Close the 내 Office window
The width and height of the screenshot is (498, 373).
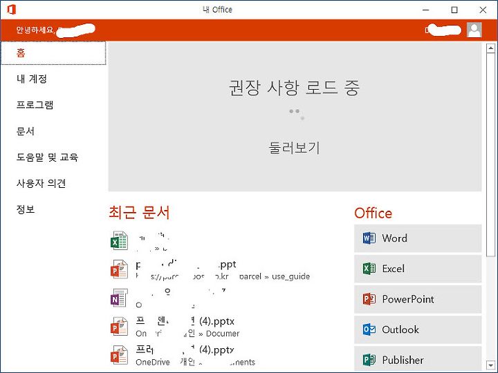(x=483, y=10)
